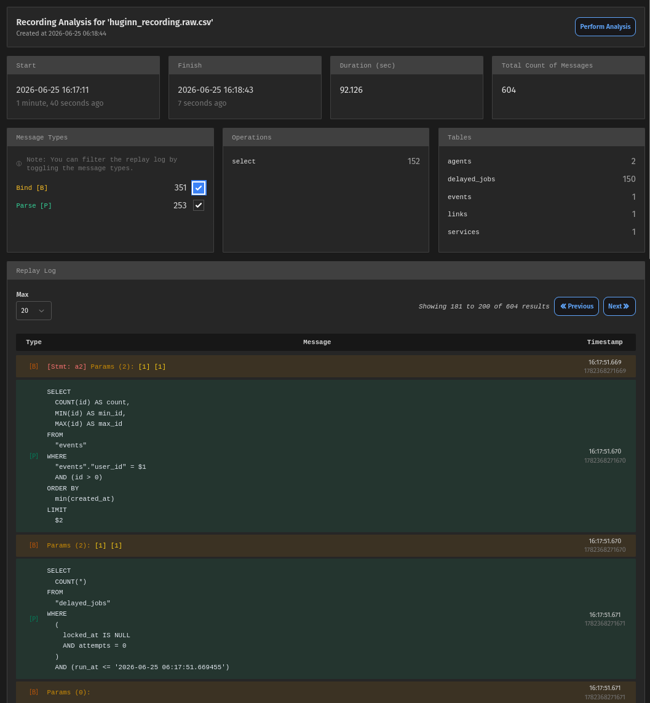Go to Next page of results
This screenshot has height=703, width=650.
(x=619, y=306)
